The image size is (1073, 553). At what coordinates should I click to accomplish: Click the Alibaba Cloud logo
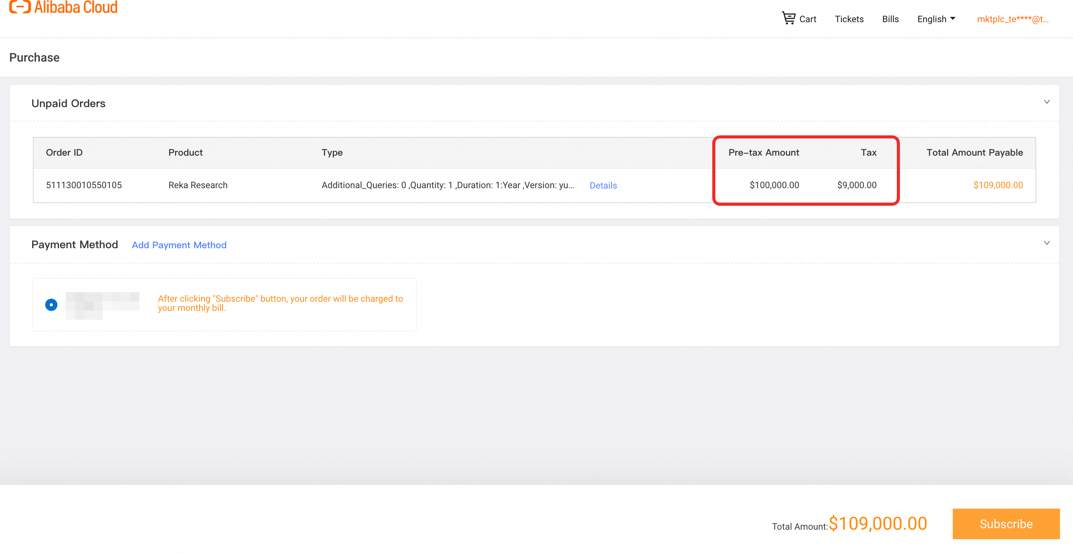point(63,7)
